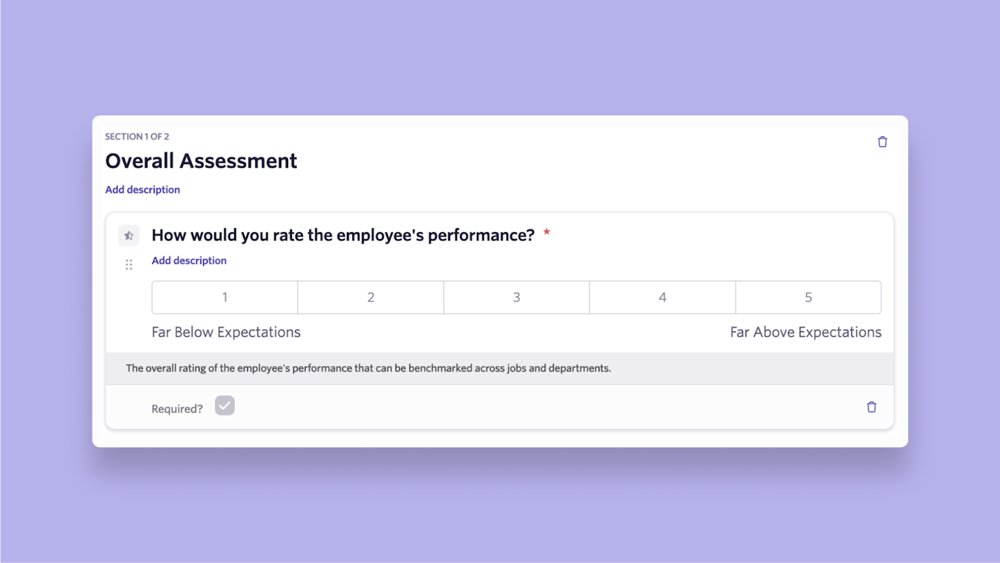Screen dimensions: 1000x563
Task: Select rating 1 on the scale
Action: (225, 297)
